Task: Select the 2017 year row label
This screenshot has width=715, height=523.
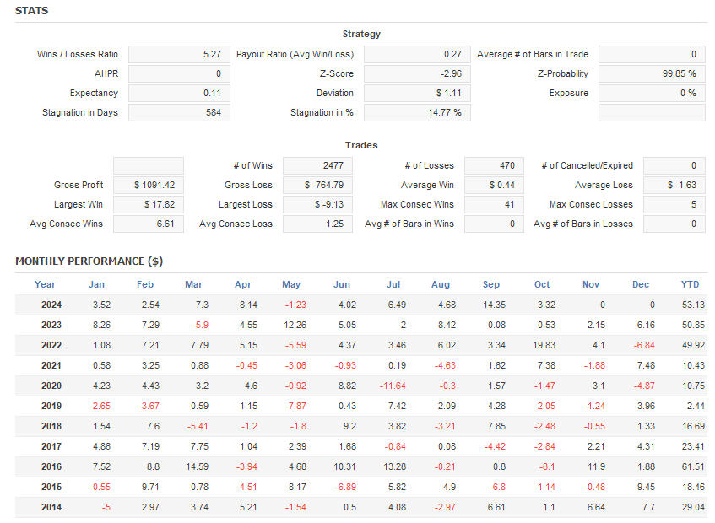Action: (x=51, y=446)
